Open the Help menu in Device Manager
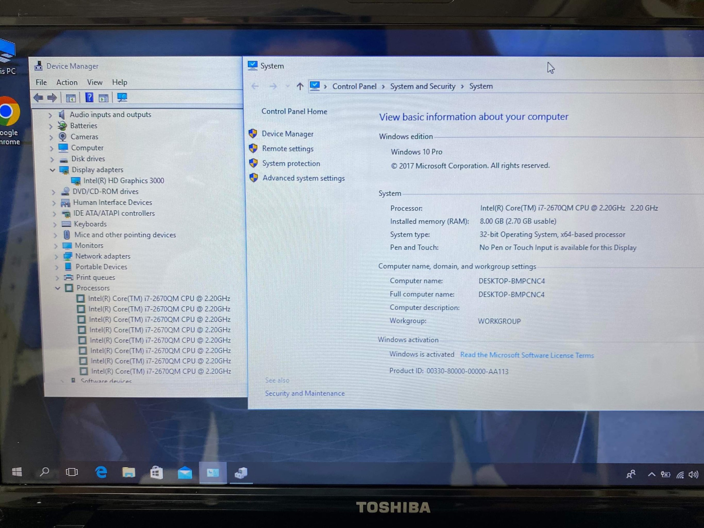704x528 pixels. point(120,82)
